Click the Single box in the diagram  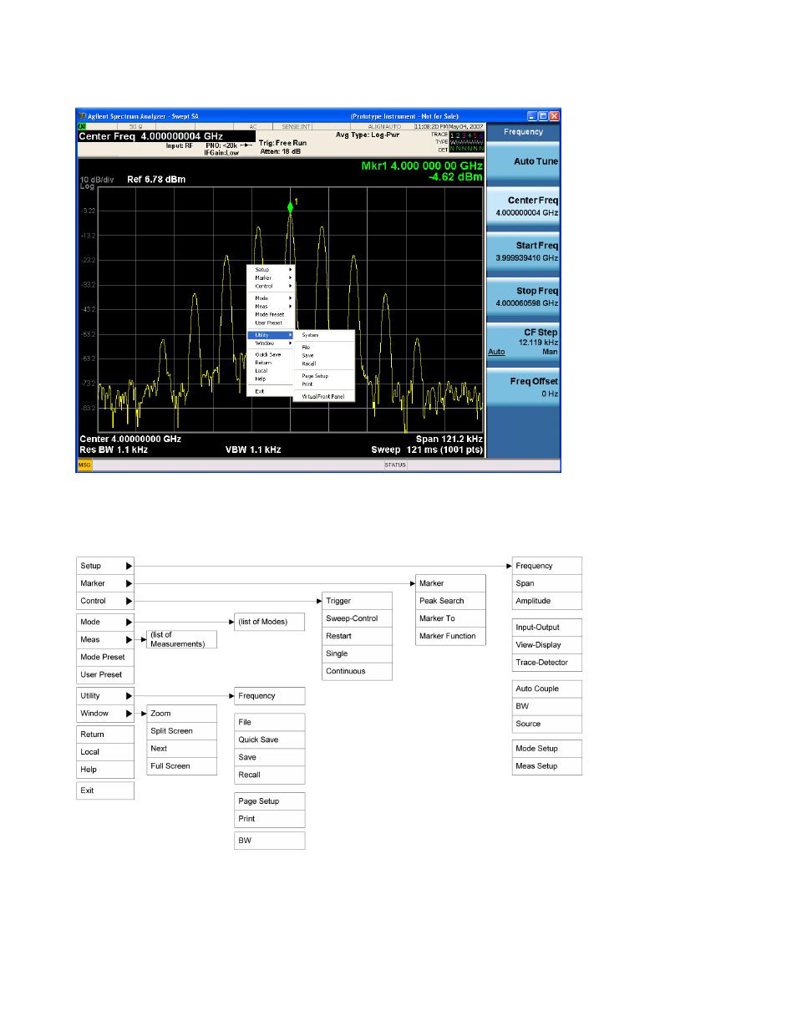pos(358,653)
